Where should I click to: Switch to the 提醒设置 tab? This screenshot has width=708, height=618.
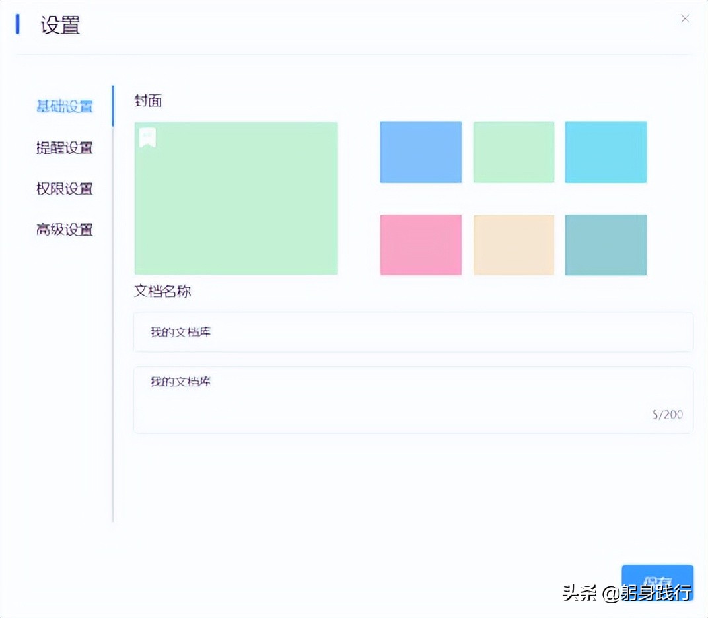coord(63,148)
